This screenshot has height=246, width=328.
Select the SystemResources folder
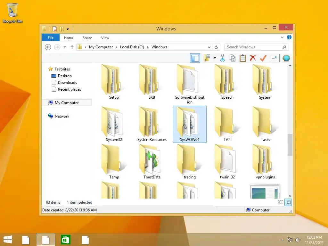pyautogui.click(x=152, y=124)
